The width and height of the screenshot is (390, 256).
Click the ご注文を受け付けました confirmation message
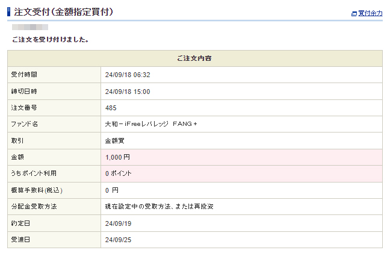click(51, 40)
